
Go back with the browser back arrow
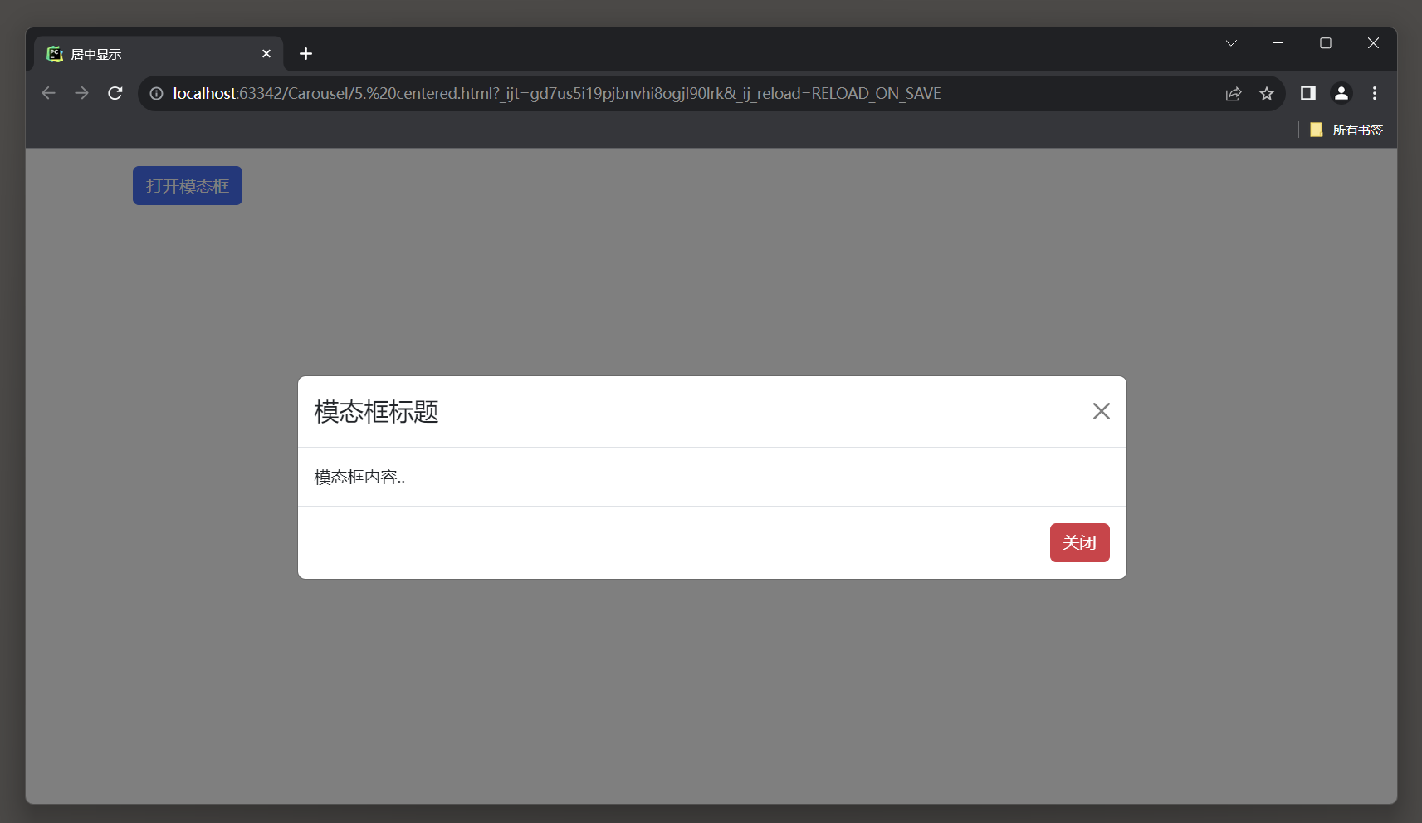48,93
